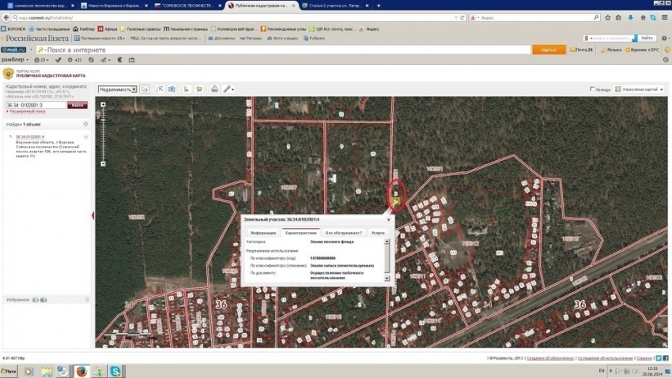
Task: Enable the Легенда checkbox
Action: click(592, 89)
